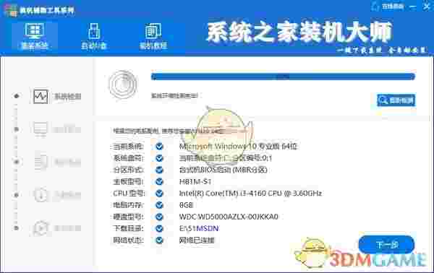Select the final step play-circle icon
This screenshot has height=273, width=434.
[x=41, y=228]
